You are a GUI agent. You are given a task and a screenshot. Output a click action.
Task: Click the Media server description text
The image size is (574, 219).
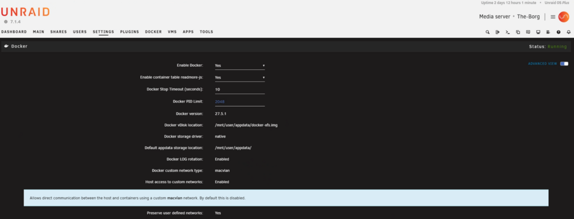click(x=495, y=17)
